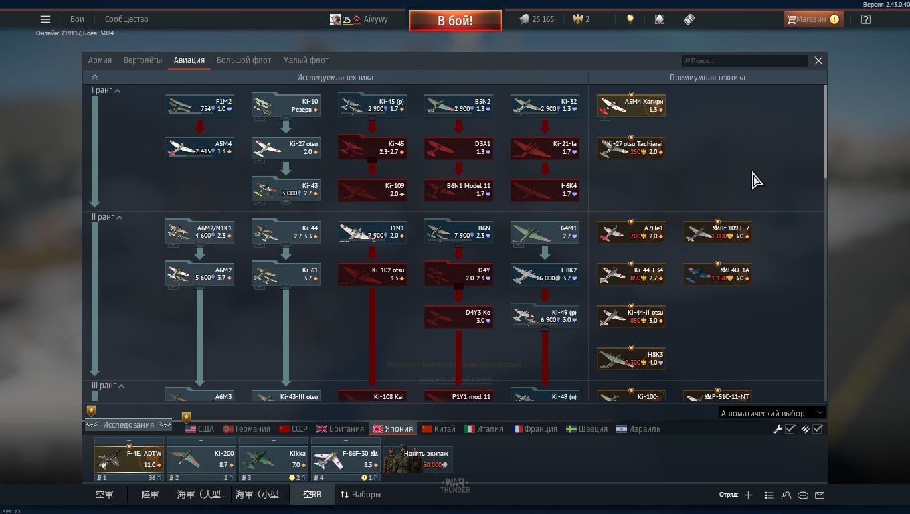910x514 pixels.
Task: Open the hamburger main menu
Action: [x=45, y=19]
